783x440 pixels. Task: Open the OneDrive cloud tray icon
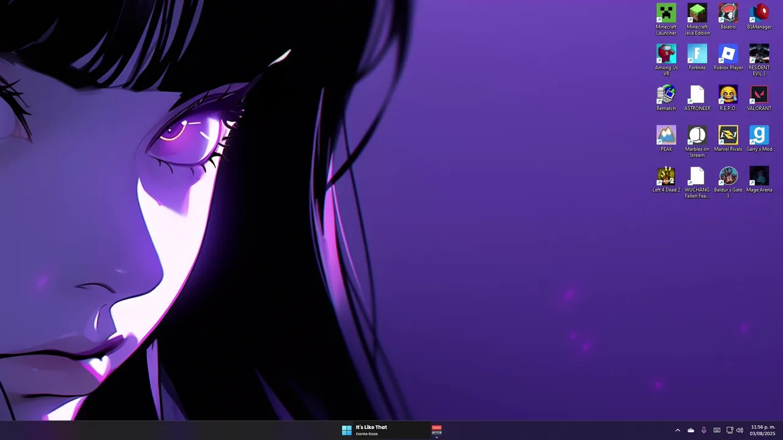(691, 430)
